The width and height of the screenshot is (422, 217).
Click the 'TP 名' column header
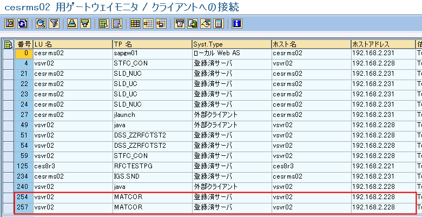pos(151,44)
